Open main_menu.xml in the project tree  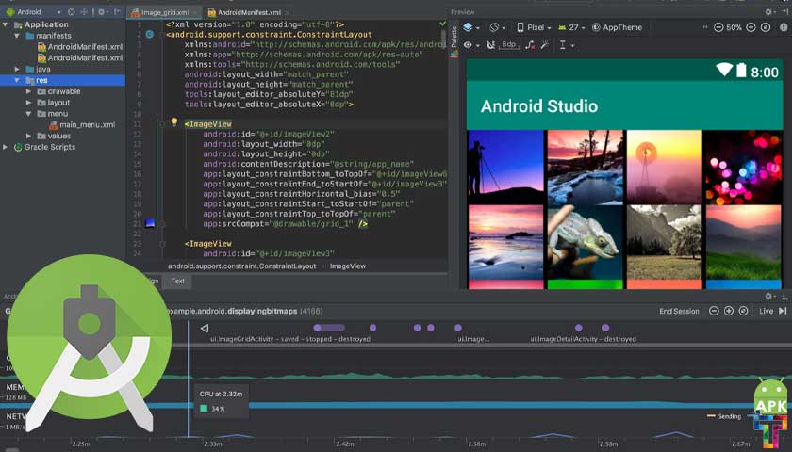[82, 124]
